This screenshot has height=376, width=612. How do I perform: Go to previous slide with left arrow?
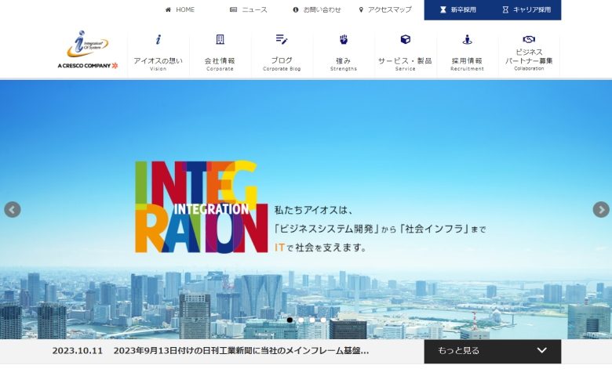[x=13, y=210]
